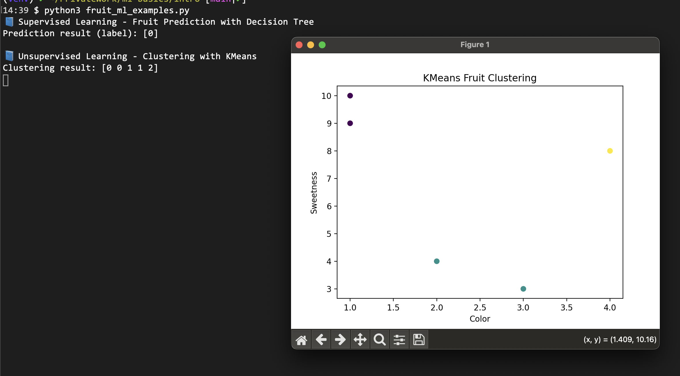The height and width of the screenshot is (376, 680).
Task: Maximize Figure 1 with green button
Action: (x=322, y=45)
